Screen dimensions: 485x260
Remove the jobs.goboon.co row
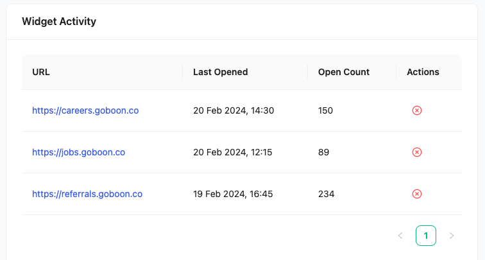click(x=416, y=152)
